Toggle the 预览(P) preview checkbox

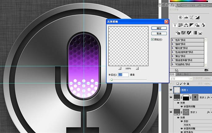[153, 39]
